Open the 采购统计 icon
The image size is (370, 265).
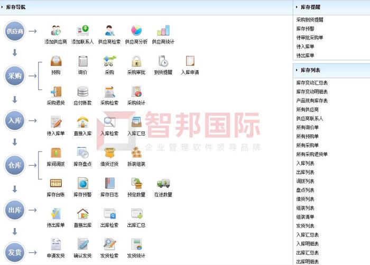[136, 91]
